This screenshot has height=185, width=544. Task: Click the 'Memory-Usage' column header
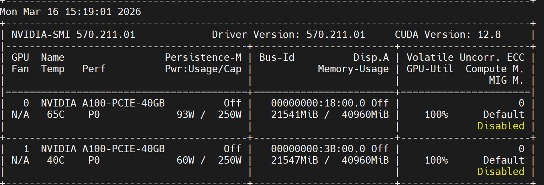(x=353, y=69)
